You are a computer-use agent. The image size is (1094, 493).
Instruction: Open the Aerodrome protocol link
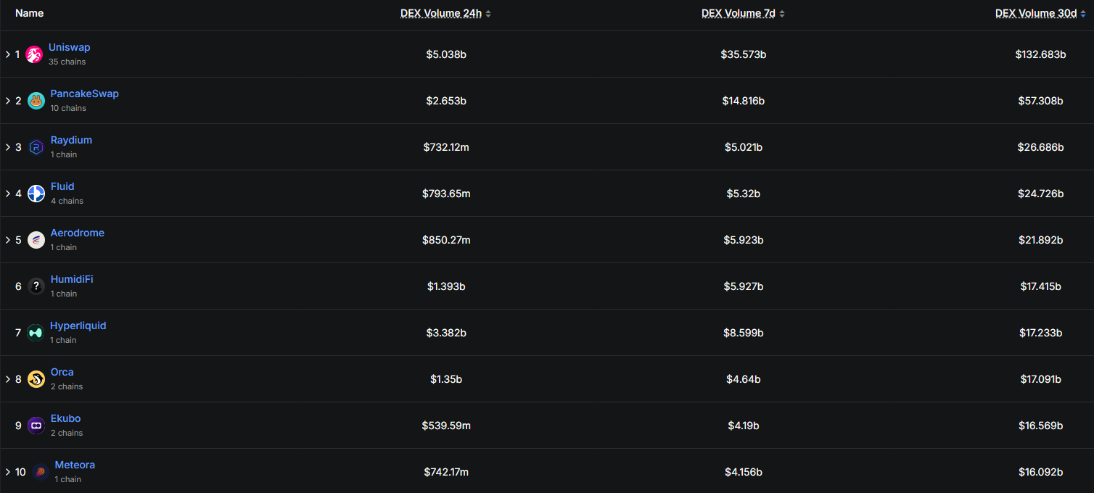(78, 233)
